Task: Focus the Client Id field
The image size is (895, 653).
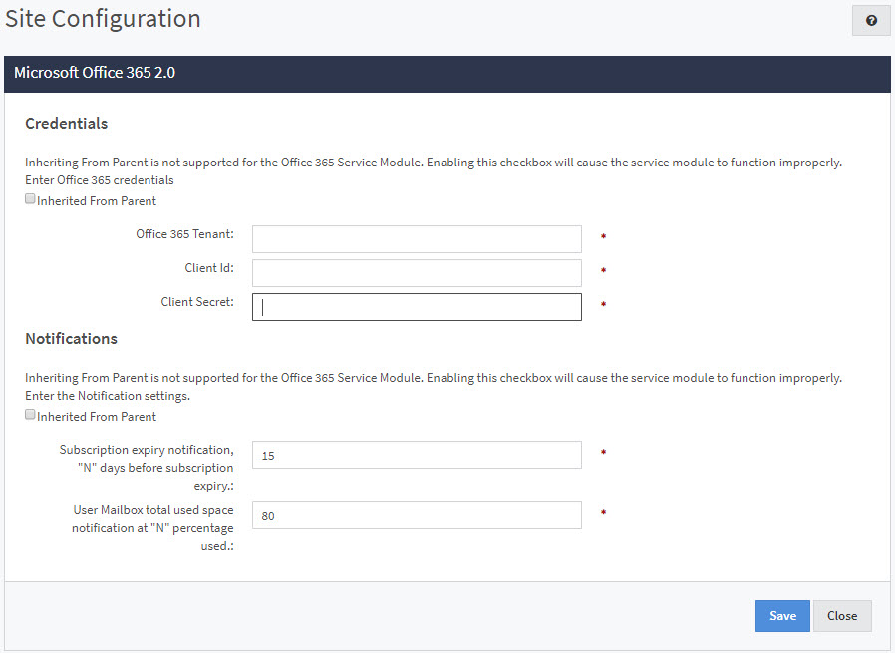Action: [417, 273]
